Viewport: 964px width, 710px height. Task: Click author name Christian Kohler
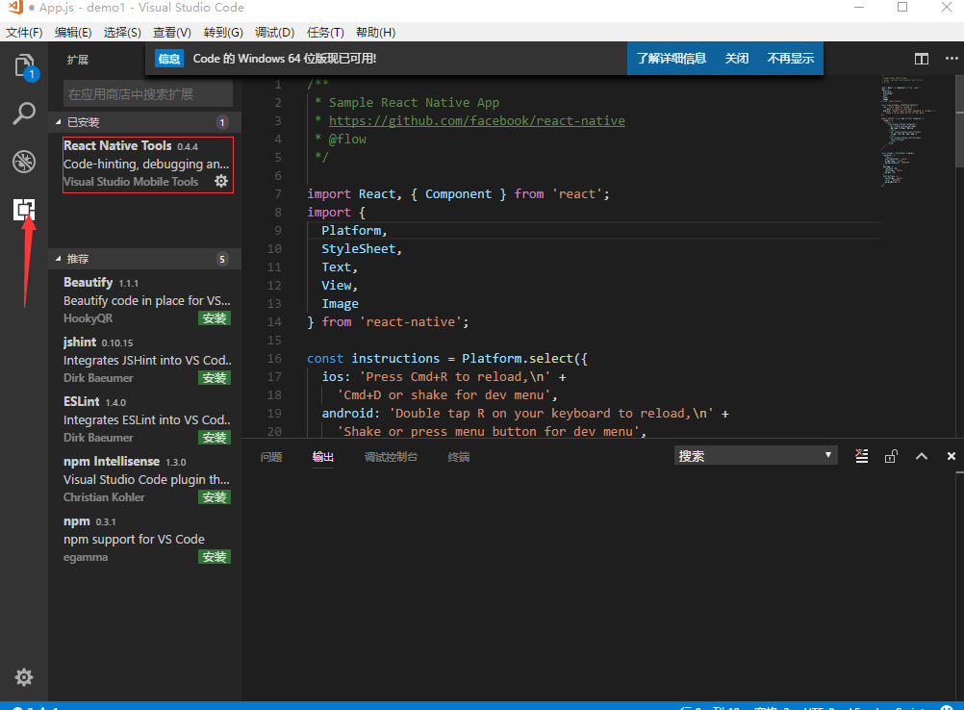pos(104,497)
